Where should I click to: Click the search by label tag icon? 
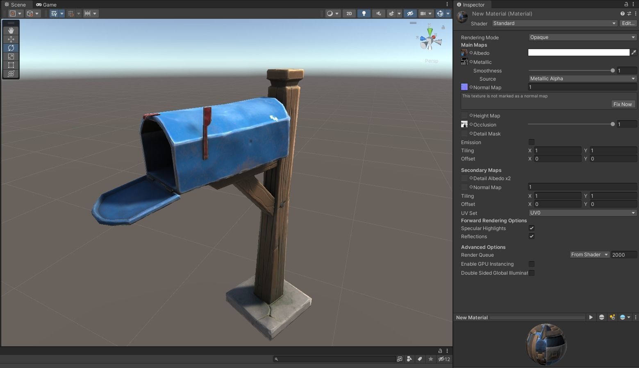coord(420,359)
